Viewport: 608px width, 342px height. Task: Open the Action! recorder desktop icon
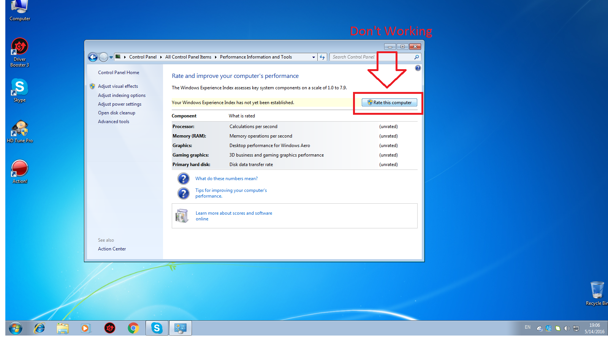(x=19, y=169)
